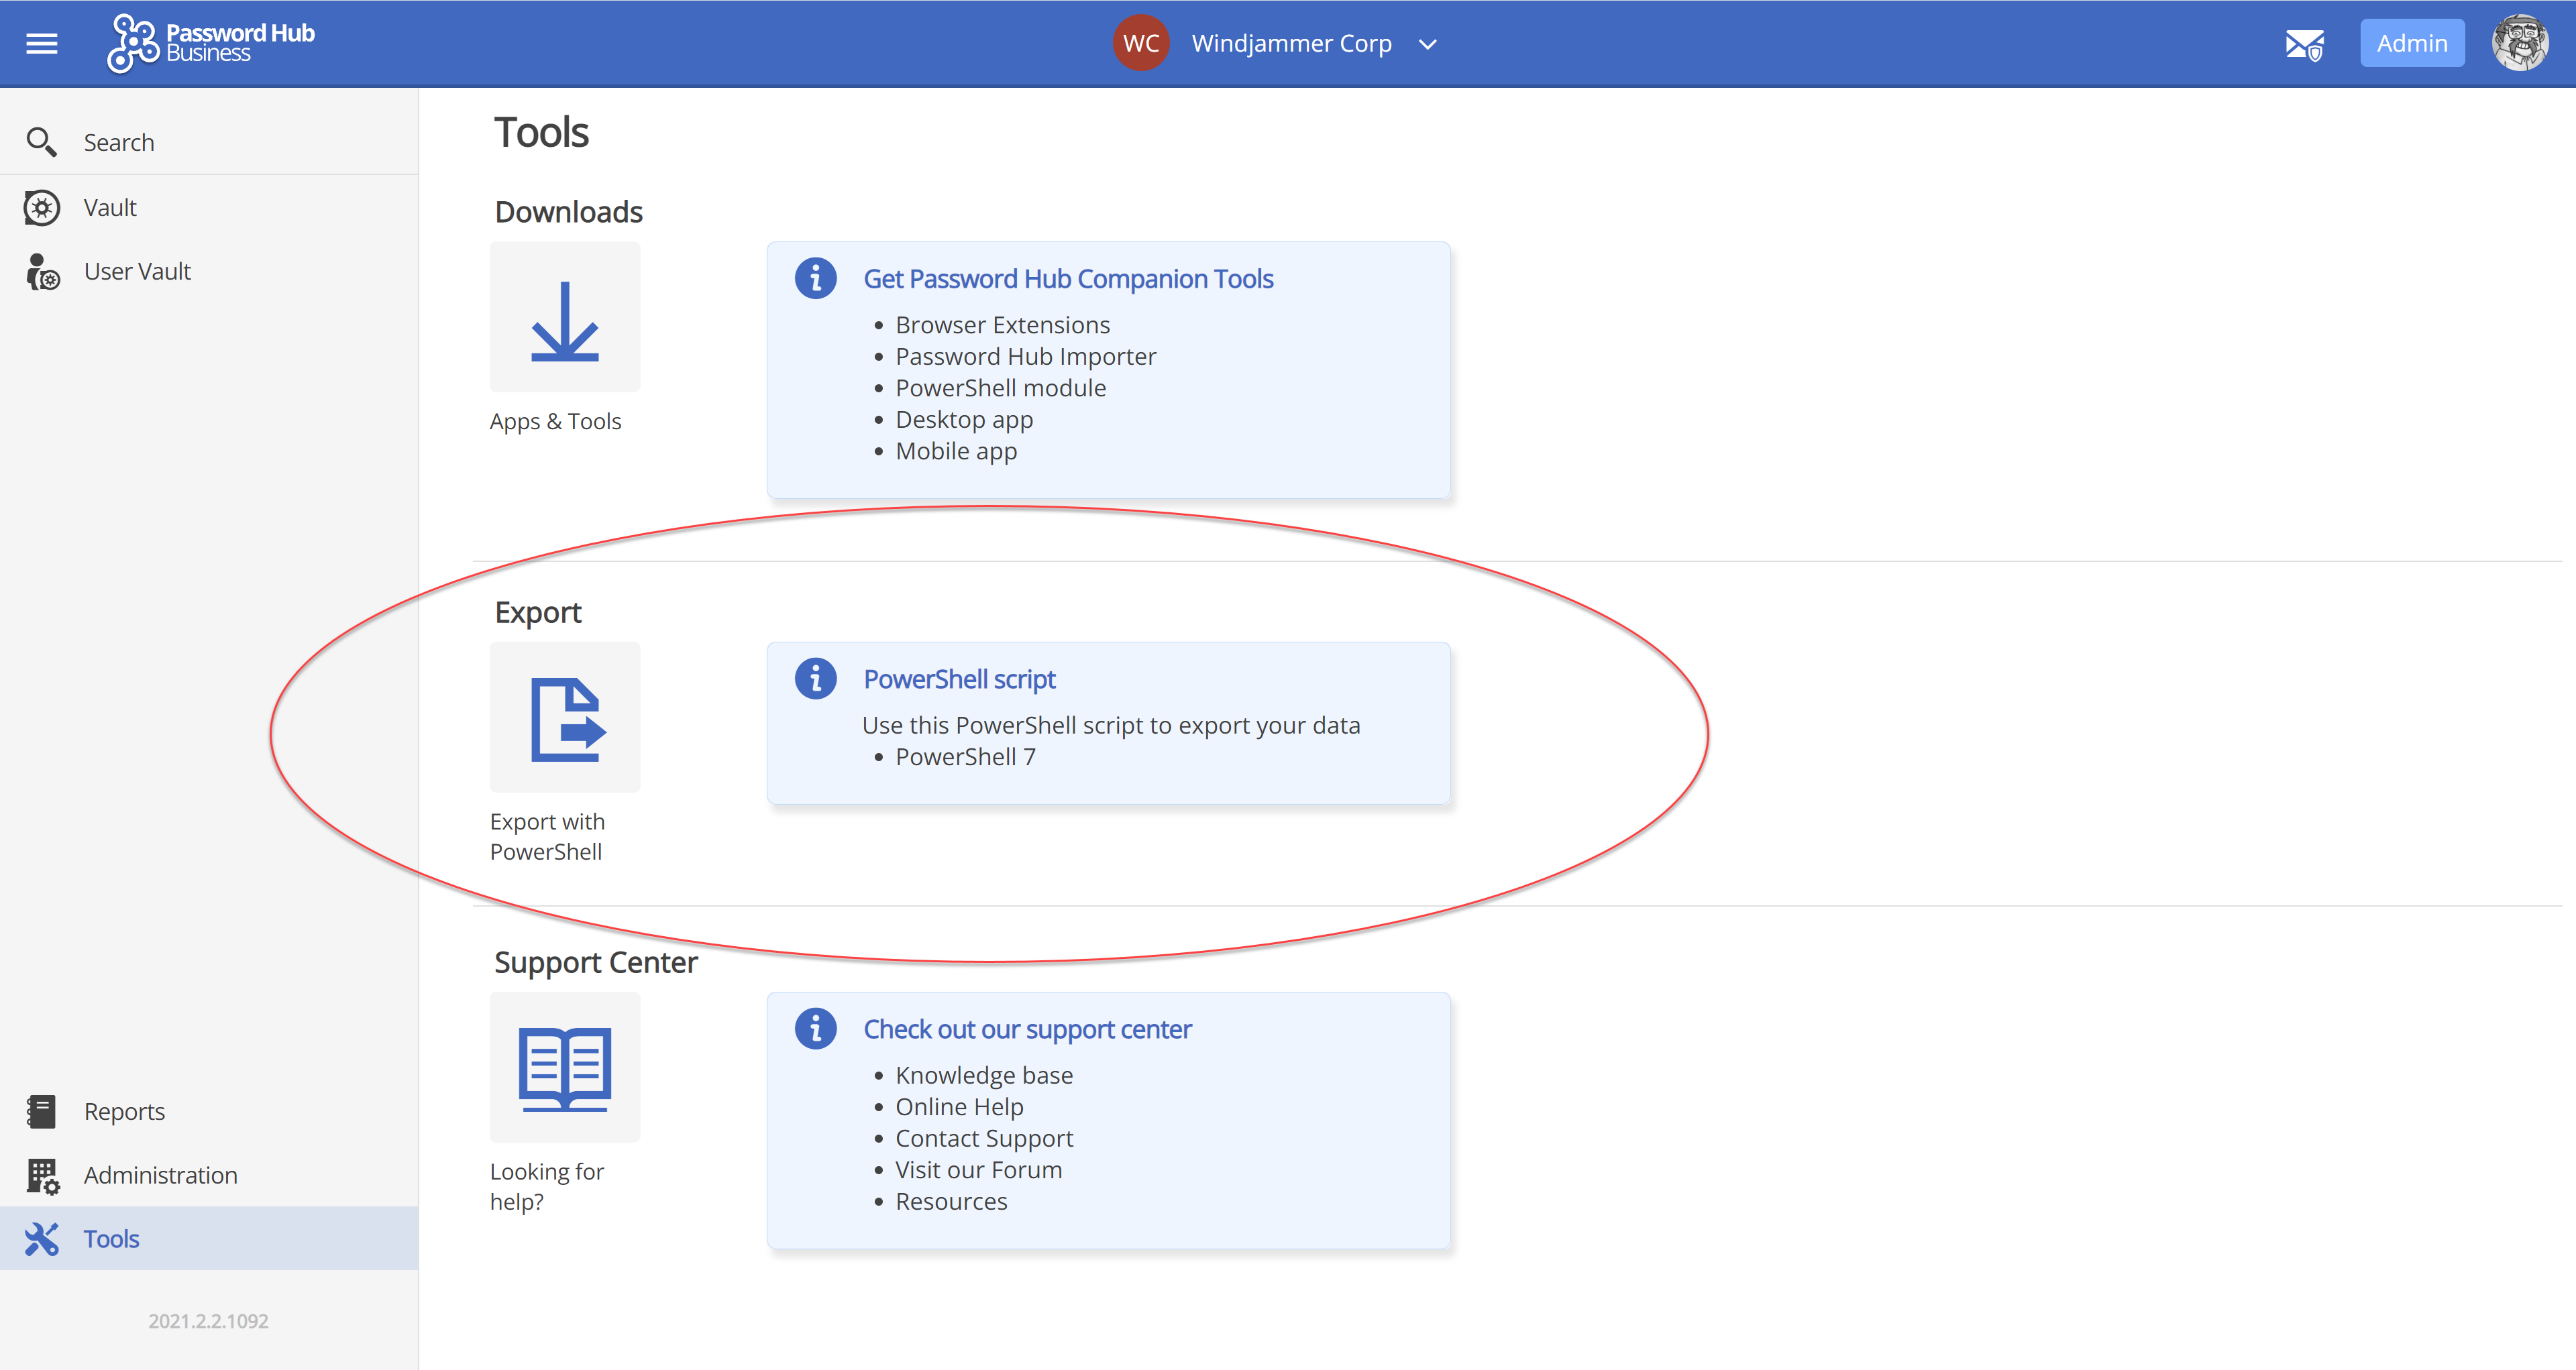
Task: Open Reports in the sidebar
Action: [124, 1111]
